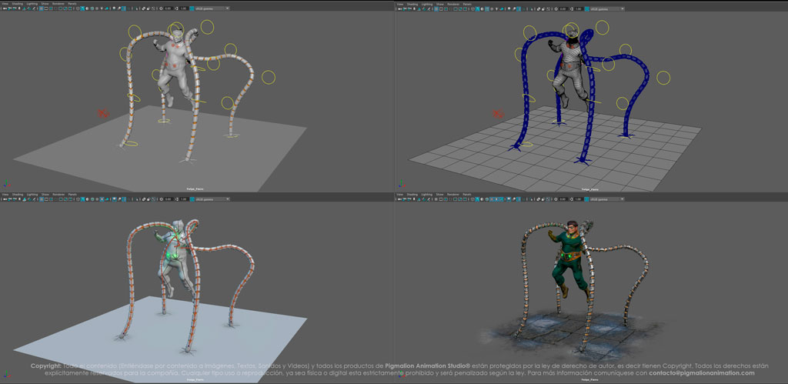Click the exposure icon in blue wireframe viewport toolbar
The width and height of the screenshot is (788, 384).
click(x=556, y=8)
